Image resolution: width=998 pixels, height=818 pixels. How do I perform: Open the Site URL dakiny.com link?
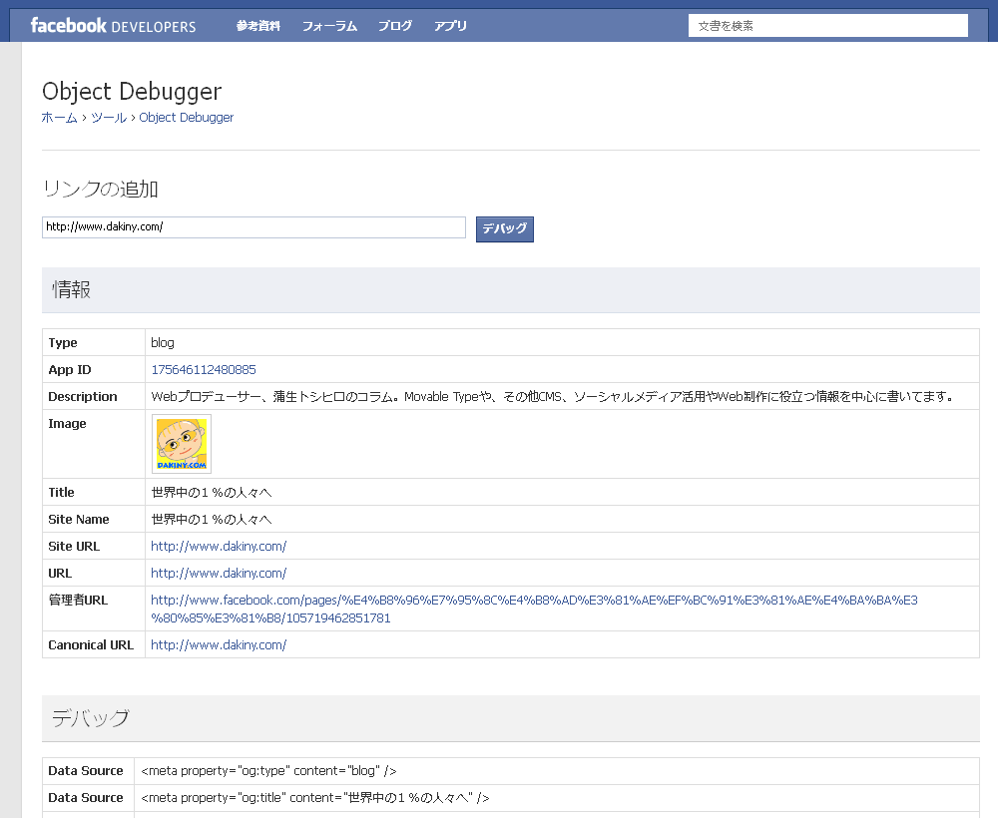[x=219, y=547]
